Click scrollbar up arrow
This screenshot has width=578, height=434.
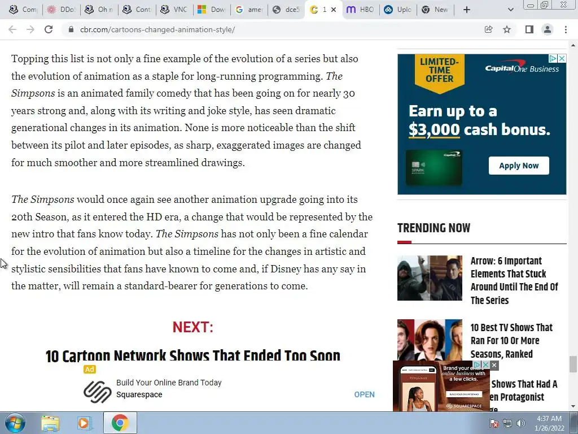572,45
